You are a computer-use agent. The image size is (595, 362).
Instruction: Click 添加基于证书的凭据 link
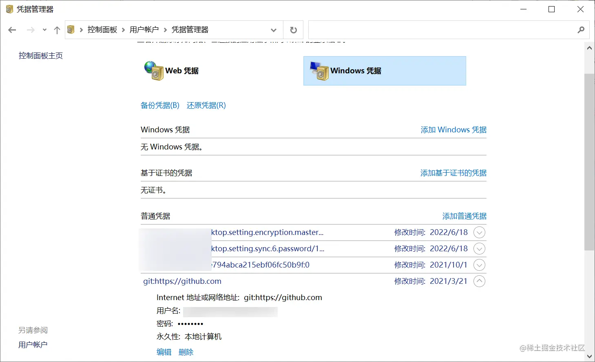click(x=453, y=173)
